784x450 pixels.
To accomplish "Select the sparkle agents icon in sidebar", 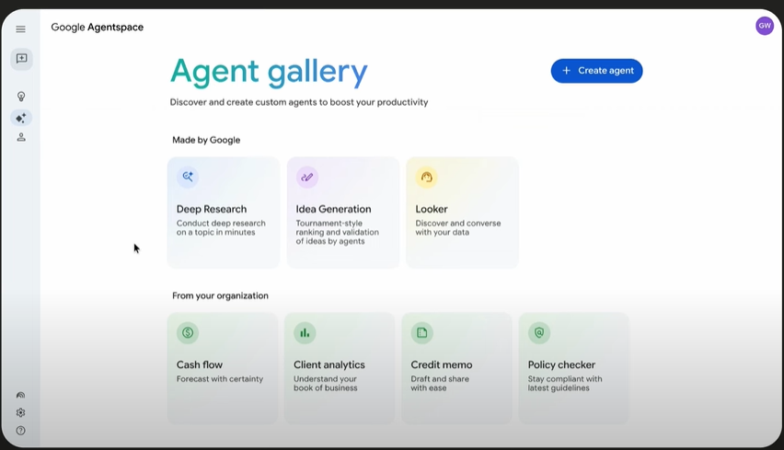I will coord(21,118).
